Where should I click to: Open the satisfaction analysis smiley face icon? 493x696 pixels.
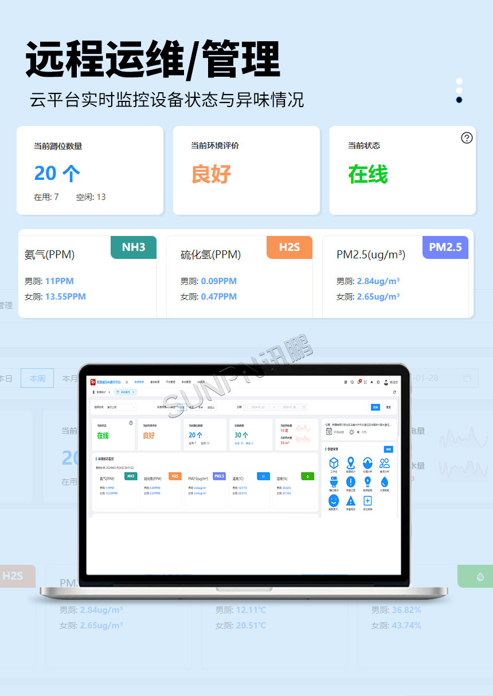(334, 500)
